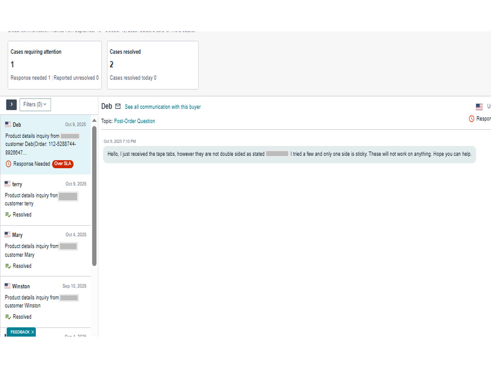Click Deb's message about the tape tabs

(x=289, y=154)
